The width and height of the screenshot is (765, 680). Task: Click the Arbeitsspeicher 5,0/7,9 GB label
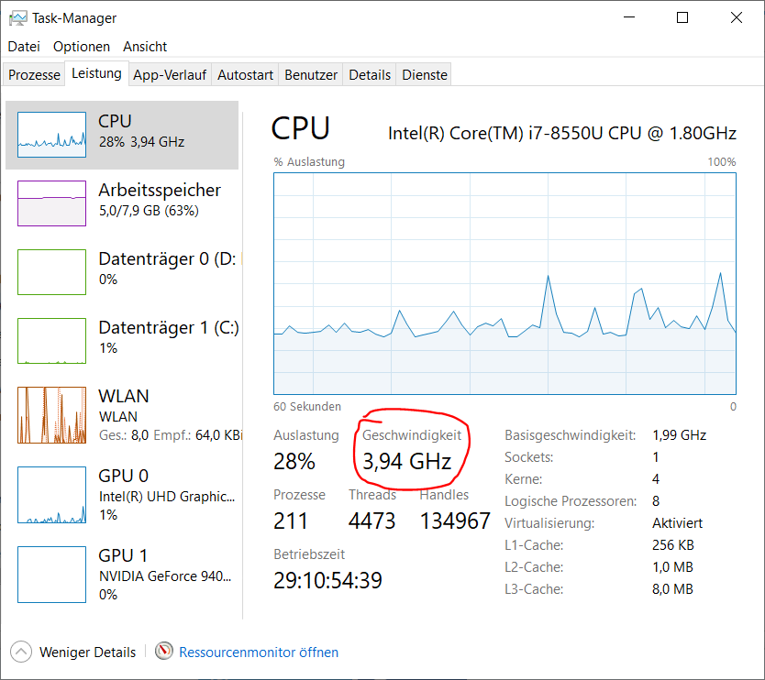149,211
